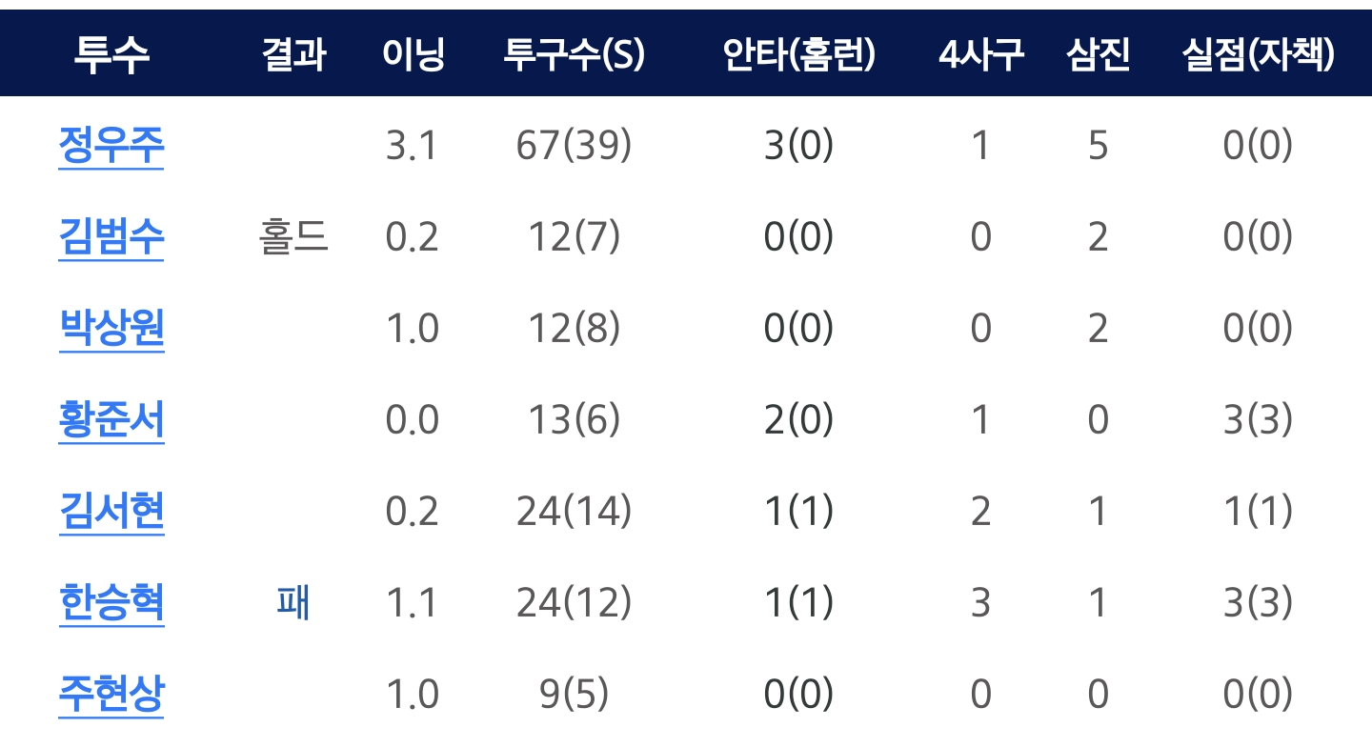Image resolution: width=1372 pixels, height=748 pixels.
Task: Open pitcher 주현상 profile link
Action: tap(111, 695)
